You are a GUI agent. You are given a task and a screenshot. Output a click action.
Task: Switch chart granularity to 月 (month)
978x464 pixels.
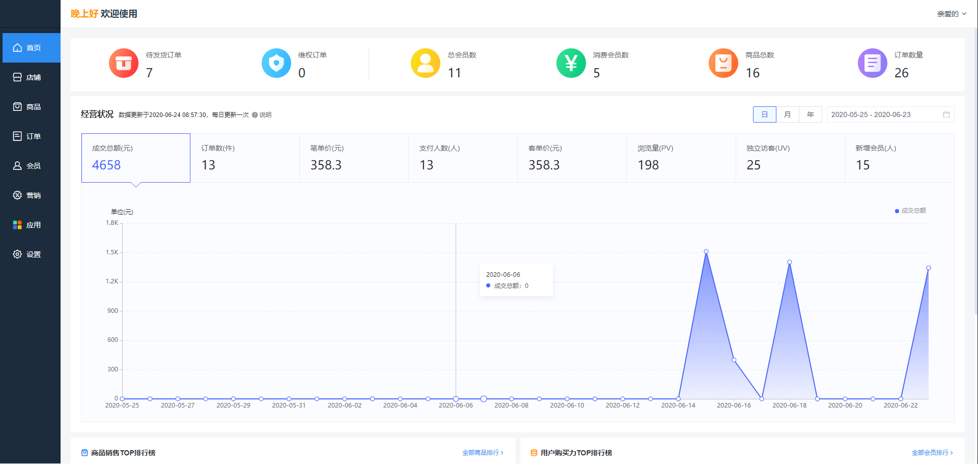788,114
